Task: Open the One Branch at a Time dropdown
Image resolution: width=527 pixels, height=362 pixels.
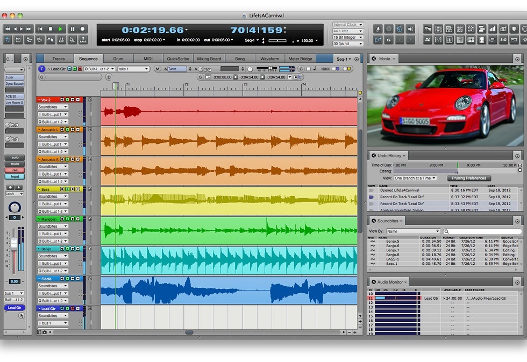Action: tap(415, 178)
